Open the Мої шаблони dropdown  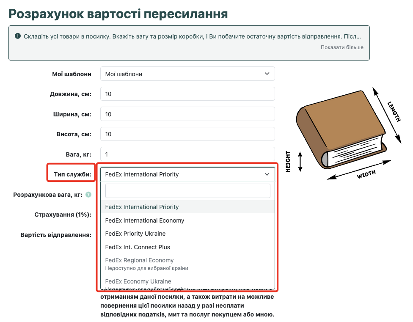point(187,74)
